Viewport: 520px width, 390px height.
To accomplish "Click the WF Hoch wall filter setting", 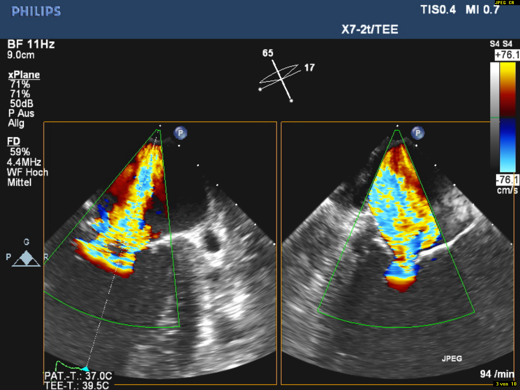I will pyautogui.click(x=28, y=172).
